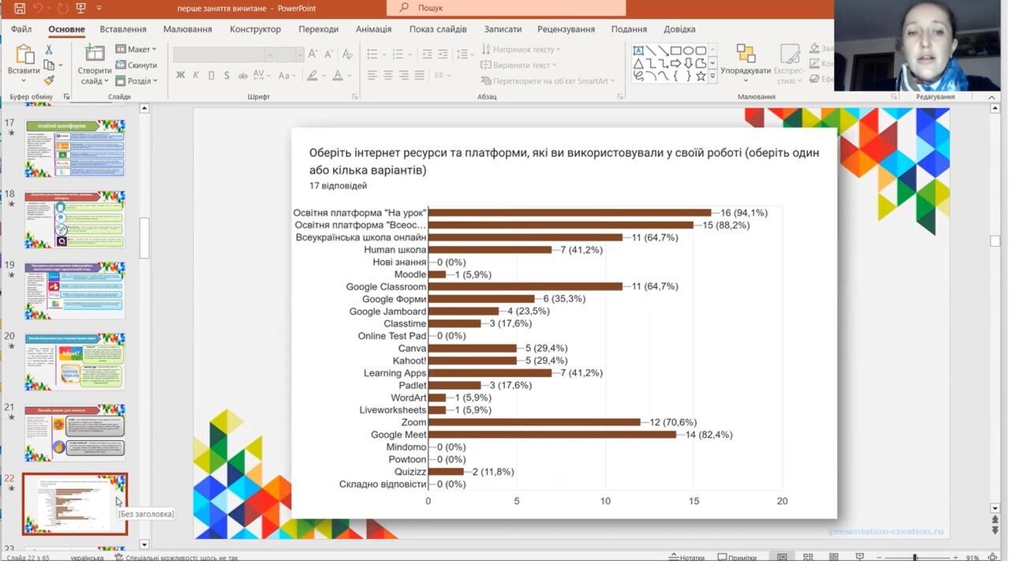Click the Вставити paste button
This screenshot has width=1010, height=568.
point(24,63)
